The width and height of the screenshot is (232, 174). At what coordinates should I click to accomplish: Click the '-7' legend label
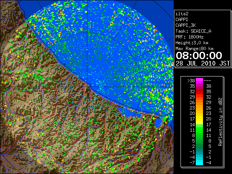coord(192,163)
